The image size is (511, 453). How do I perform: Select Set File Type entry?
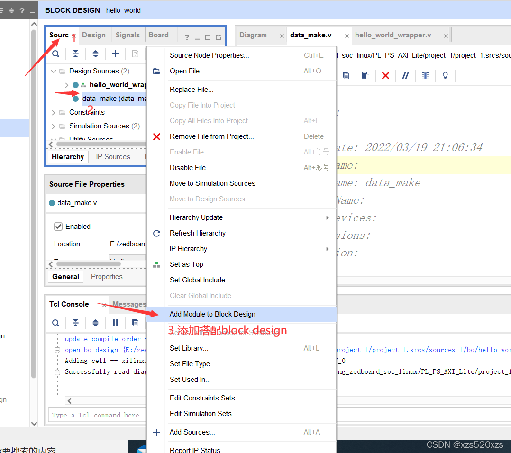tap(241, 364)
